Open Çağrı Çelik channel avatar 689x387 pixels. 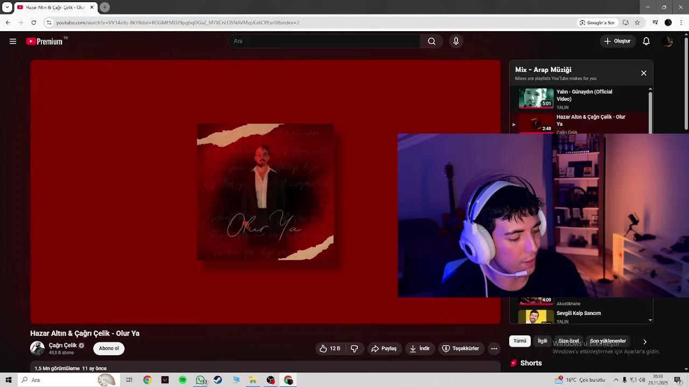pos(37,348)
